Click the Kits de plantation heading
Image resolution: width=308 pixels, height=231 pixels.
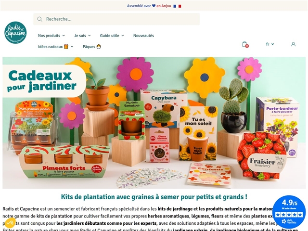(x=154, y=197)
